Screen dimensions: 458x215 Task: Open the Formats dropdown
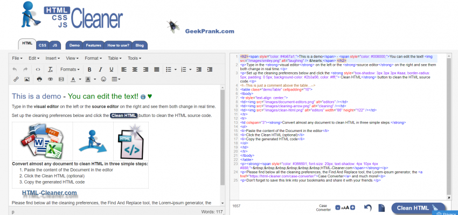(70, 70)
